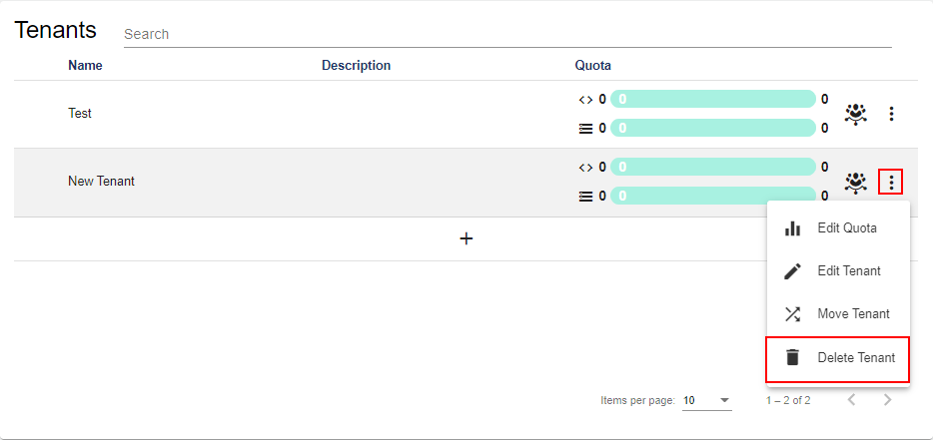Open the New Tenant three-dot menu

click(x=891, y=182)
